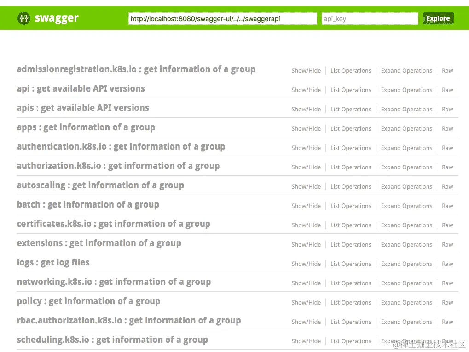Toggle Show/Hide for the apis row
The height and width of the screenshot is (352, 469).
coord(306,109)
